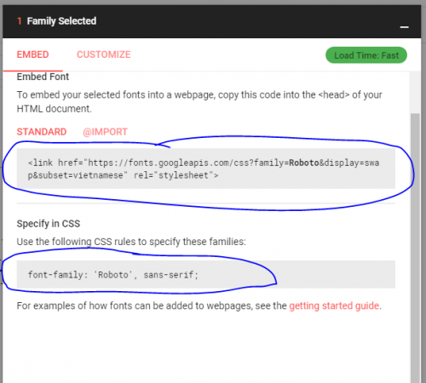
Task: Switch to the EMBED tab
Action: point(32,54)
